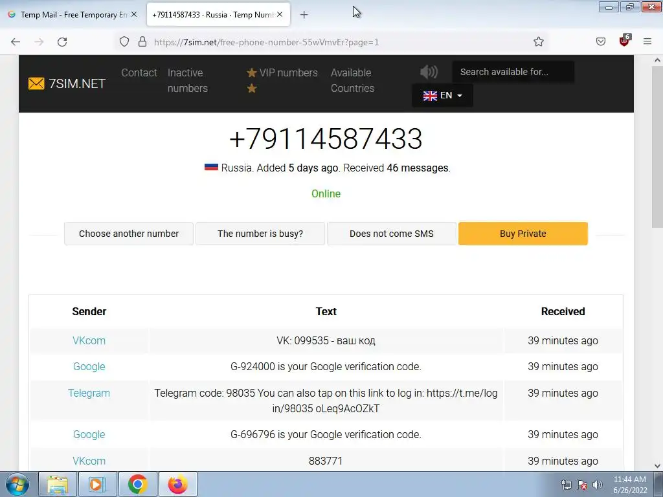View site security padlock info

[142, 42]
